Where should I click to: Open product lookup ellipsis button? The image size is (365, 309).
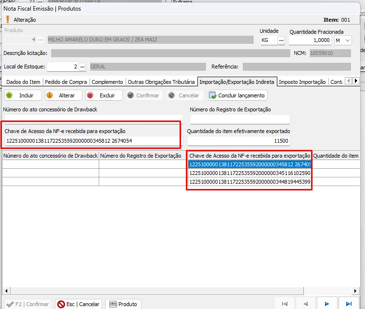[40, 40]
